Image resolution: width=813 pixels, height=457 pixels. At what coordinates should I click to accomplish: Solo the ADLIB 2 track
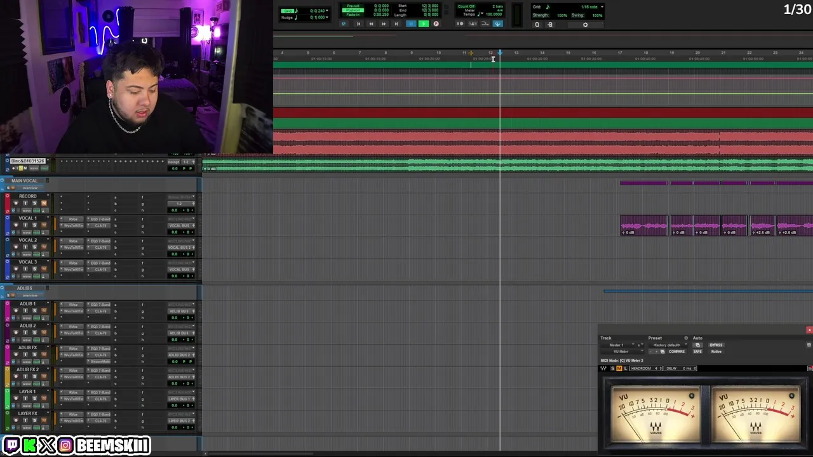click(34, 333)
